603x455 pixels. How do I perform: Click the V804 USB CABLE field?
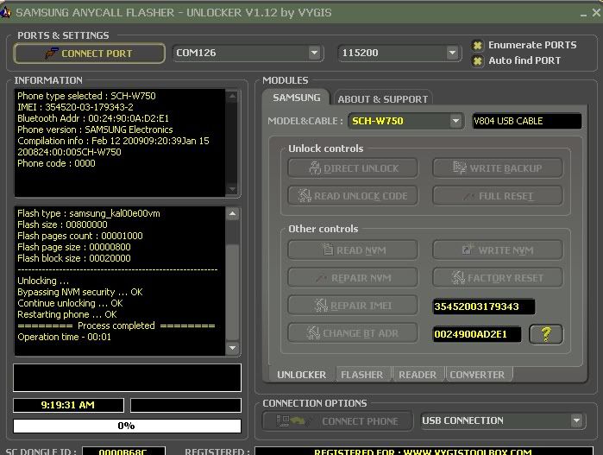[526, 121]
